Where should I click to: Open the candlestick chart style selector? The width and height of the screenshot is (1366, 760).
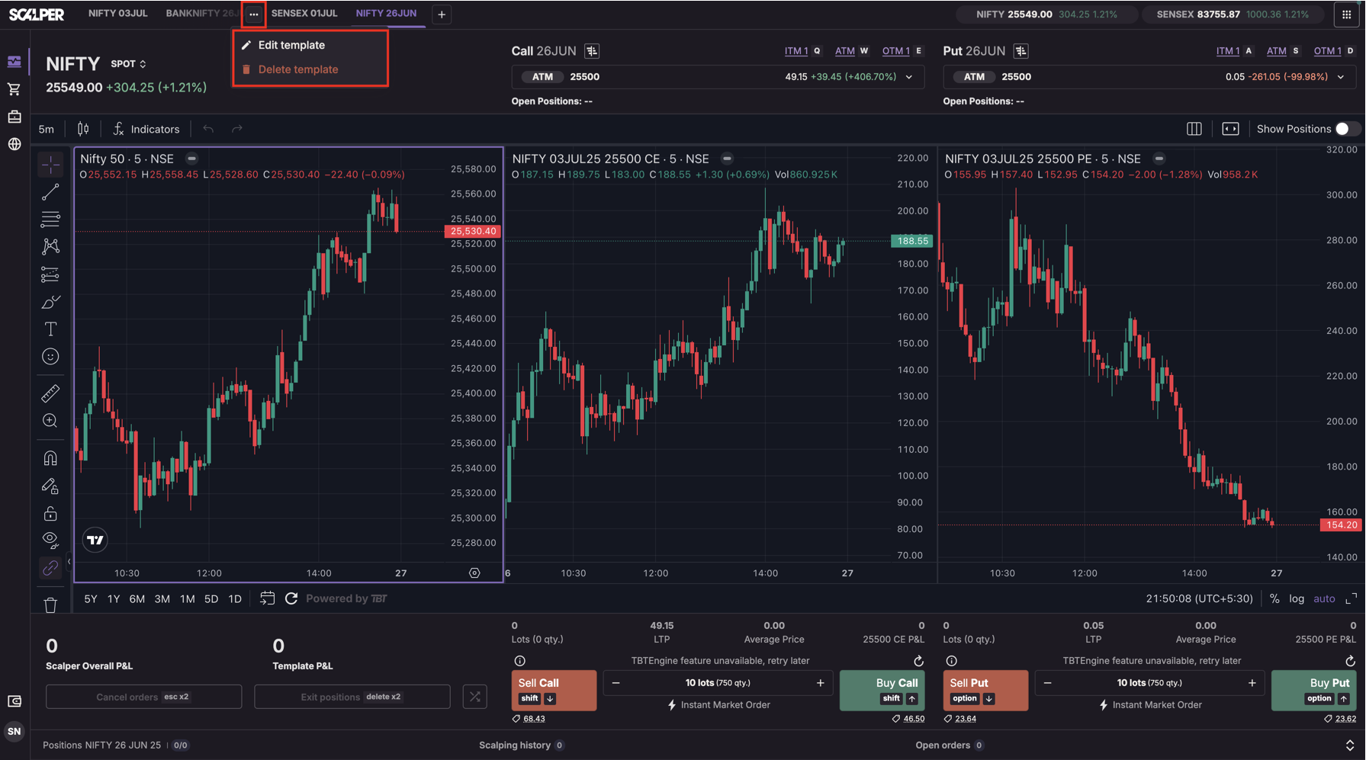(83, 129)
